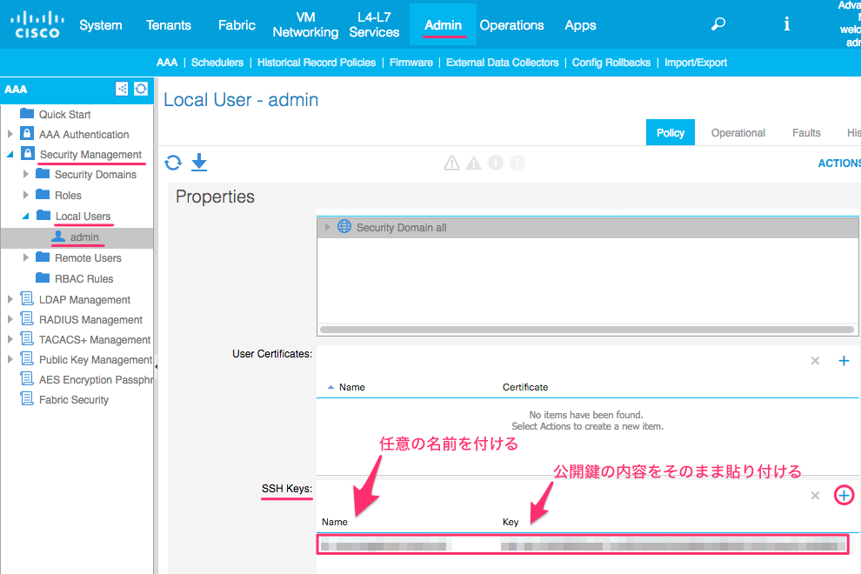Expand the Public Key Management node

coord(10,359)
